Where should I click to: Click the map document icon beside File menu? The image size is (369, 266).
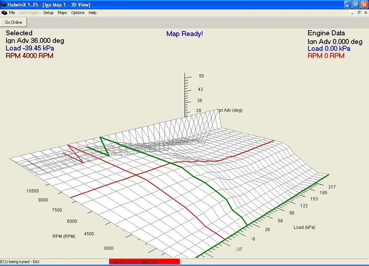point(4,13)
